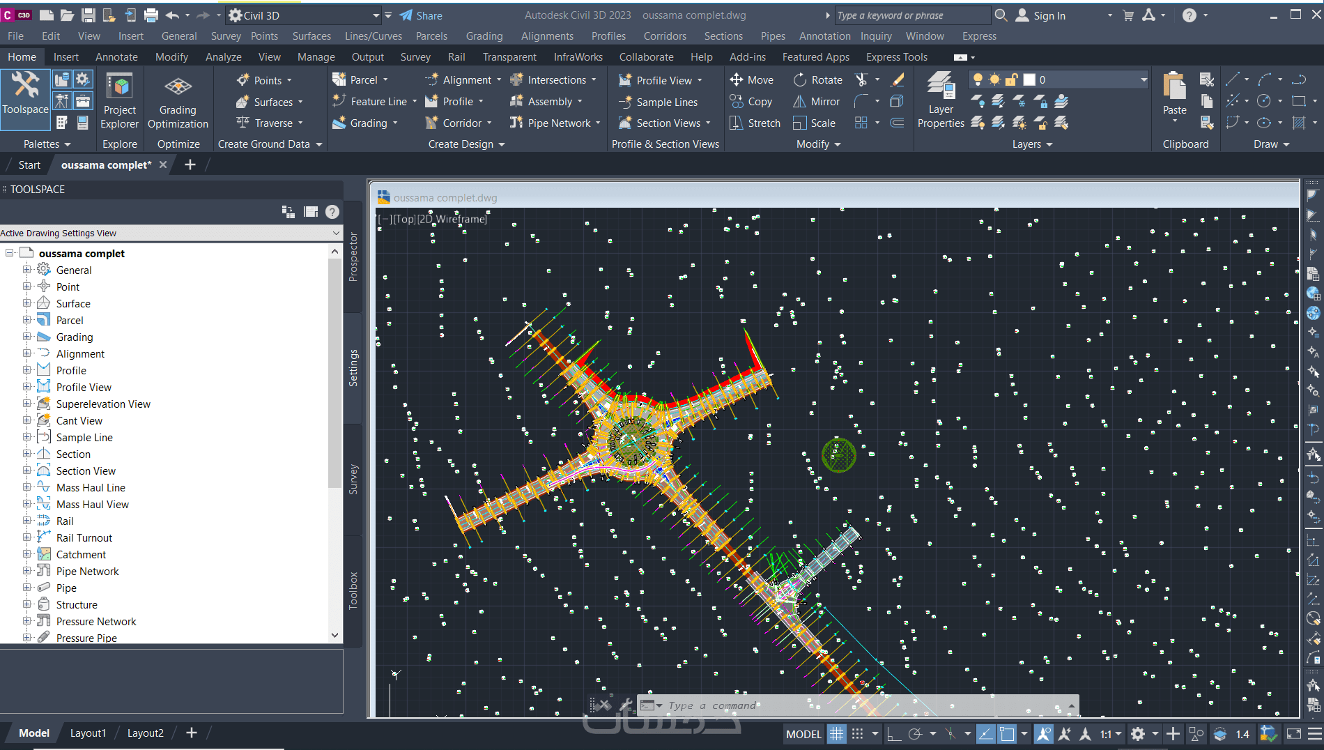Select the Rotate tool

(817, 80)
